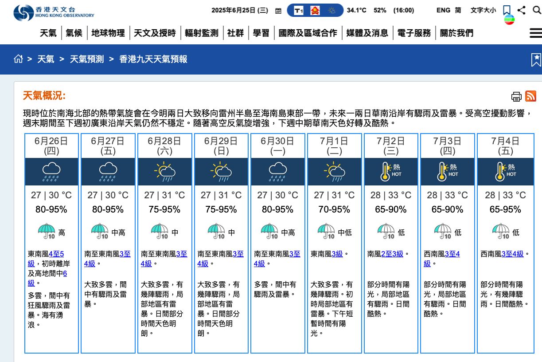Viewport: 542px width, 362px height.
Task: Open the 電子服務 menu item
Action: coord(414,33)
